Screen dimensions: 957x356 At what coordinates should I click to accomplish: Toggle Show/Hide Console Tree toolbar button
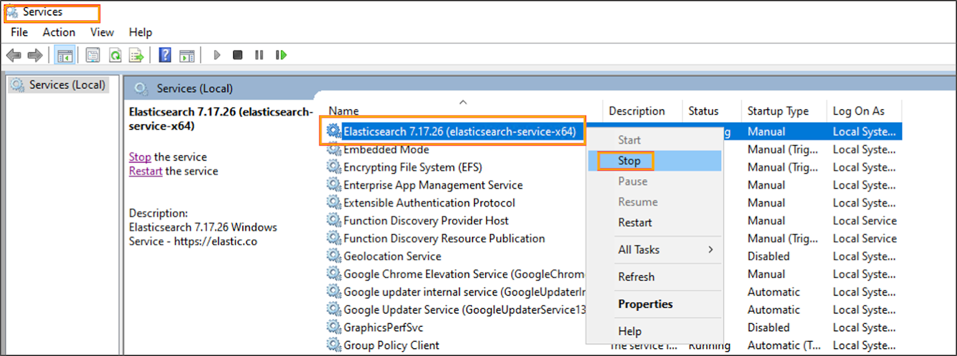[x=65, y=56]
